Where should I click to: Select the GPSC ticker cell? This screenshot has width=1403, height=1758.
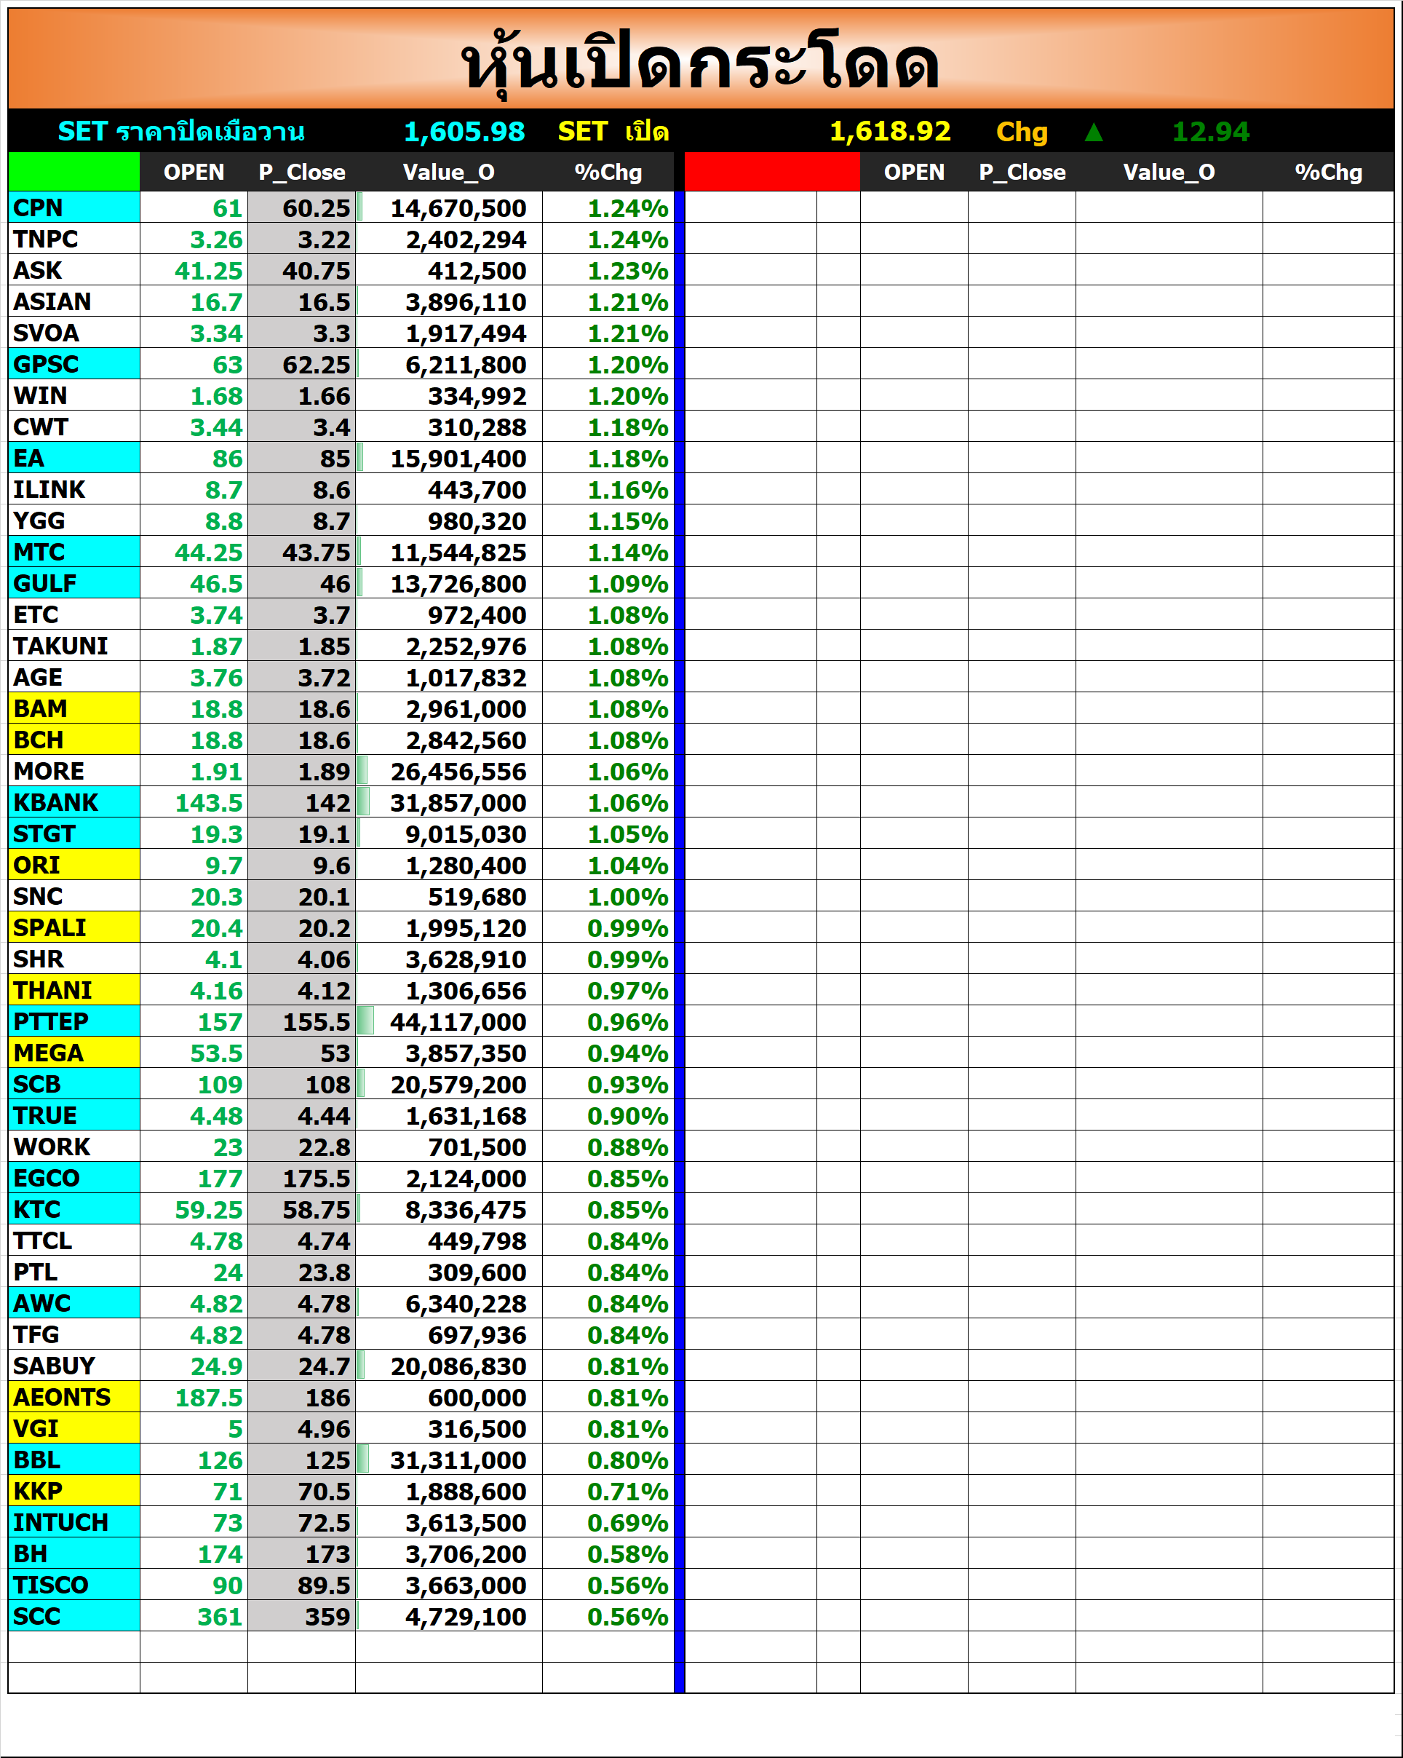74,364
